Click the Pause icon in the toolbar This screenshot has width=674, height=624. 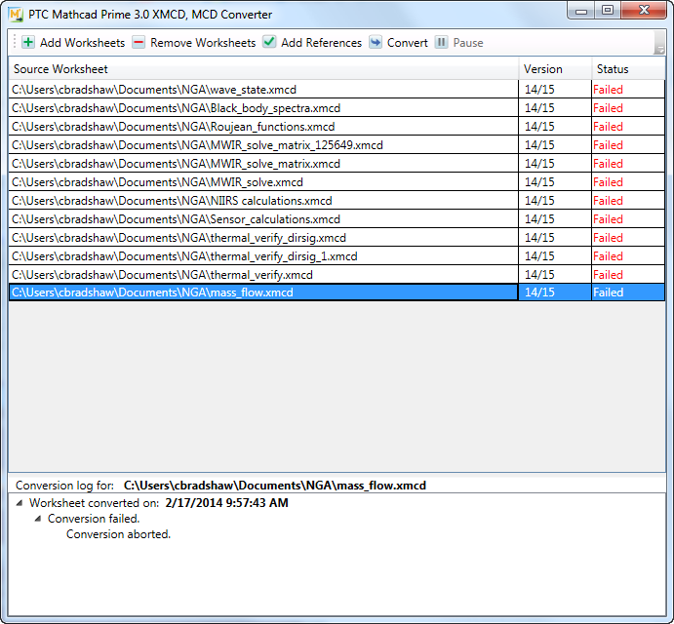coord(442,42)
